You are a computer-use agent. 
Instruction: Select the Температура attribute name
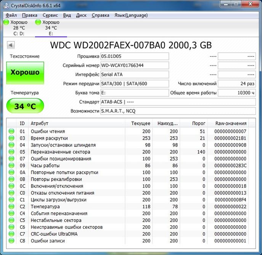(x=45, y=207)
